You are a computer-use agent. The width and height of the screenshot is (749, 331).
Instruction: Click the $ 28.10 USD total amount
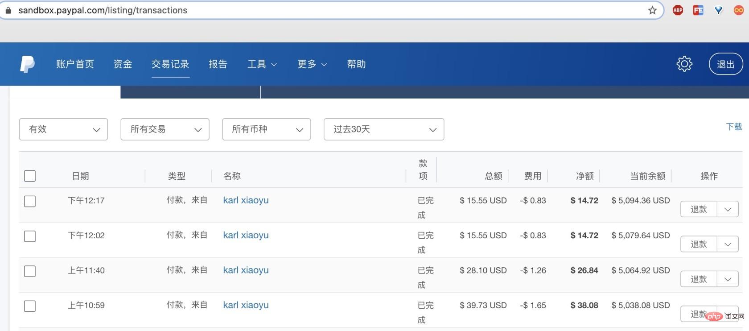point(483,270)
